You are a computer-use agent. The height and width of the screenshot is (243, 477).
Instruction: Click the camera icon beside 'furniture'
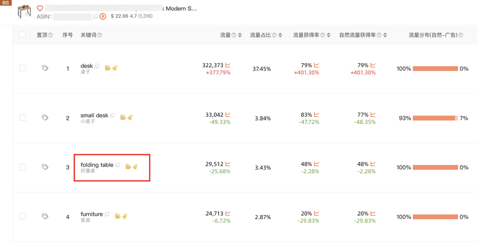(x=117, y=216)
